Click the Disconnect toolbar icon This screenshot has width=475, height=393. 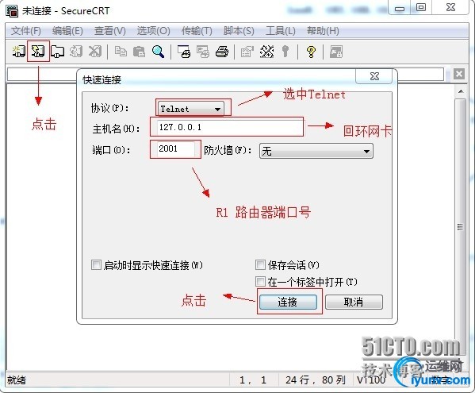pos(95,52)
